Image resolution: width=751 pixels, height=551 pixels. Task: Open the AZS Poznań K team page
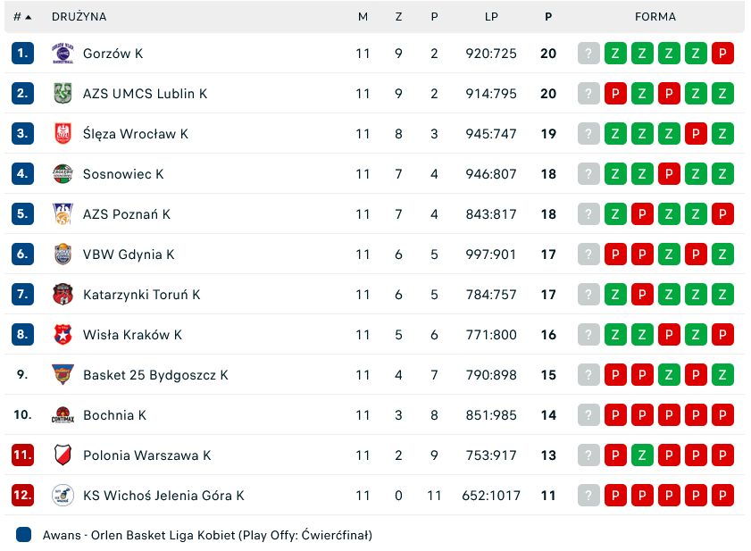[127, 214]
